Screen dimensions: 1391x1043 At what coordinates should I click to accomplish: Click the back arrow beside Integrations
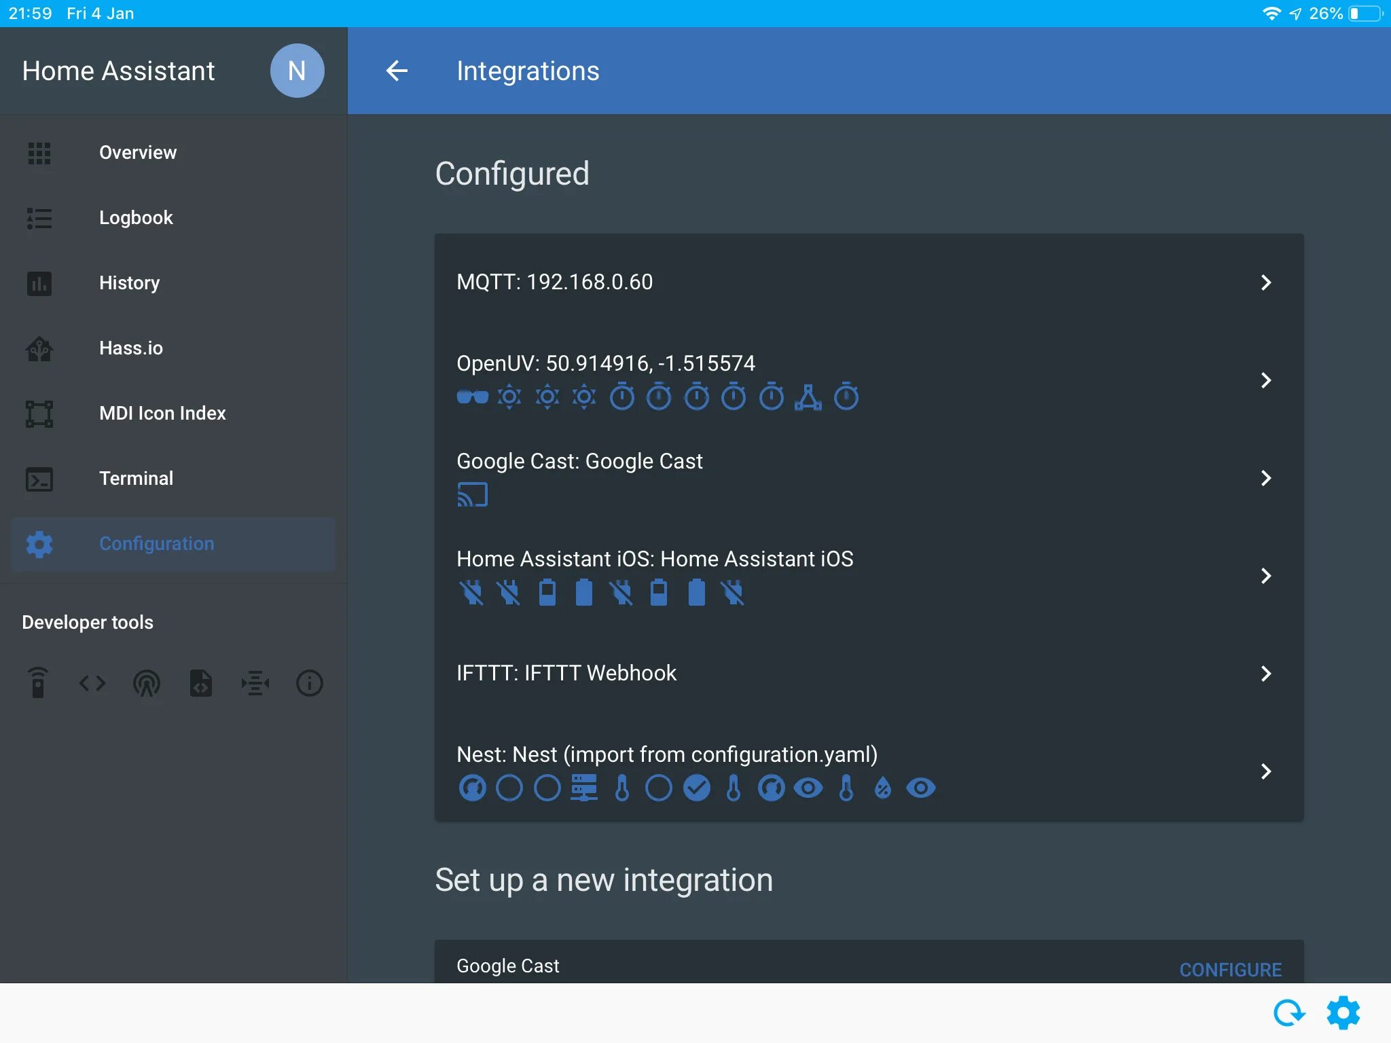[397, 71]
